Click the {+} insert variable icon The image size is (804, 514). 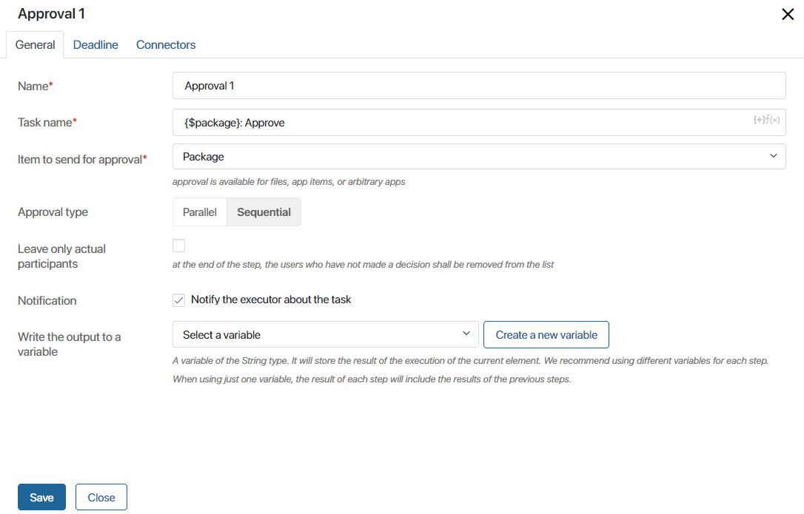[x=758, y=119]
